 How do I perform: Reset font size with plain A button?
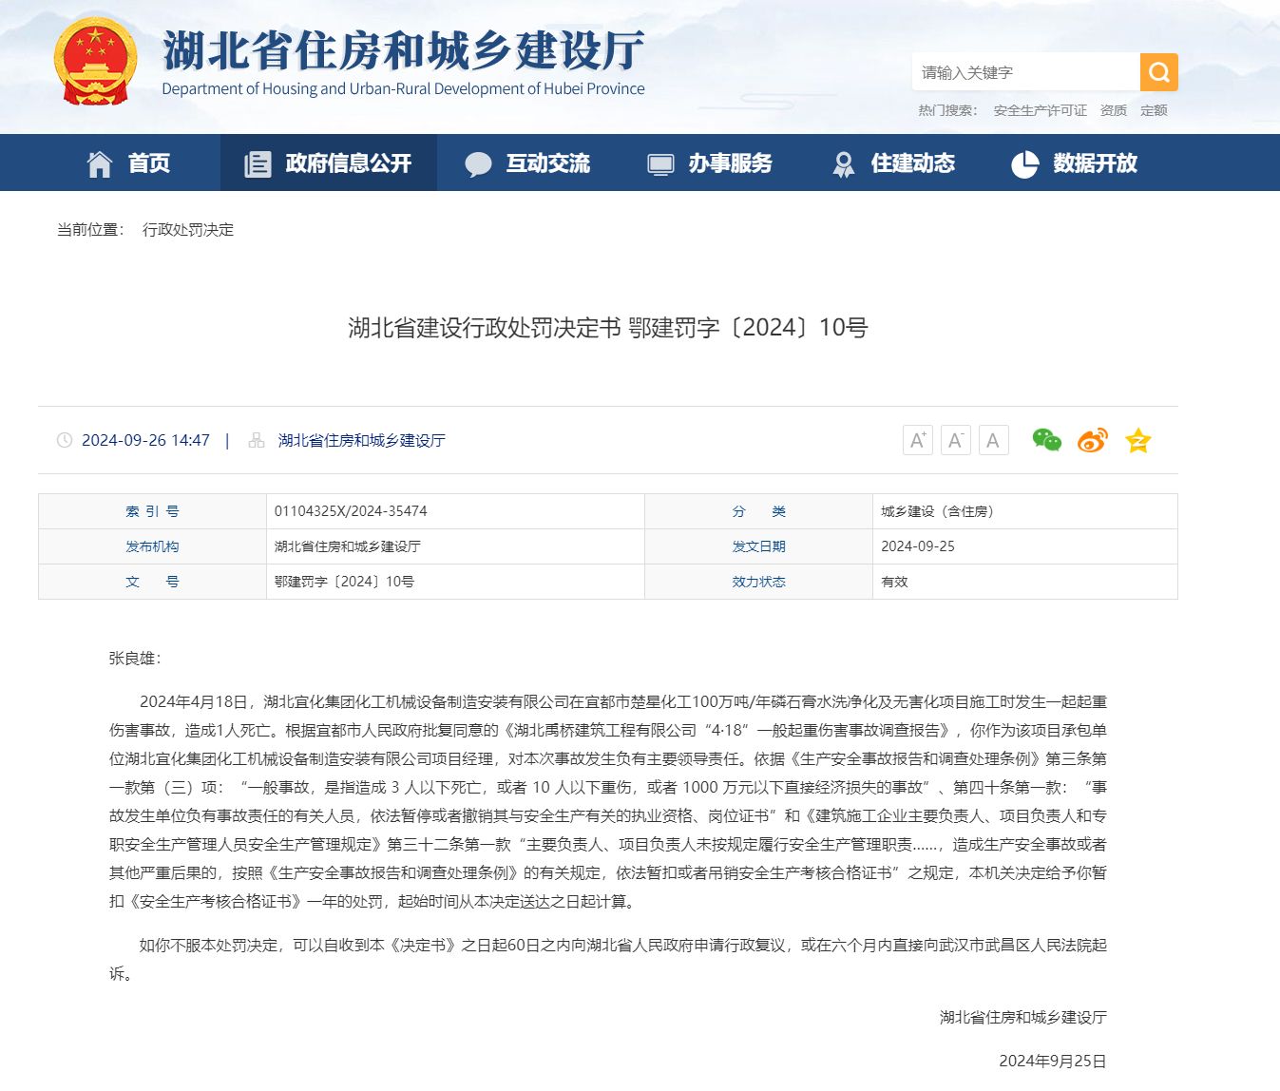coord(993,440)
